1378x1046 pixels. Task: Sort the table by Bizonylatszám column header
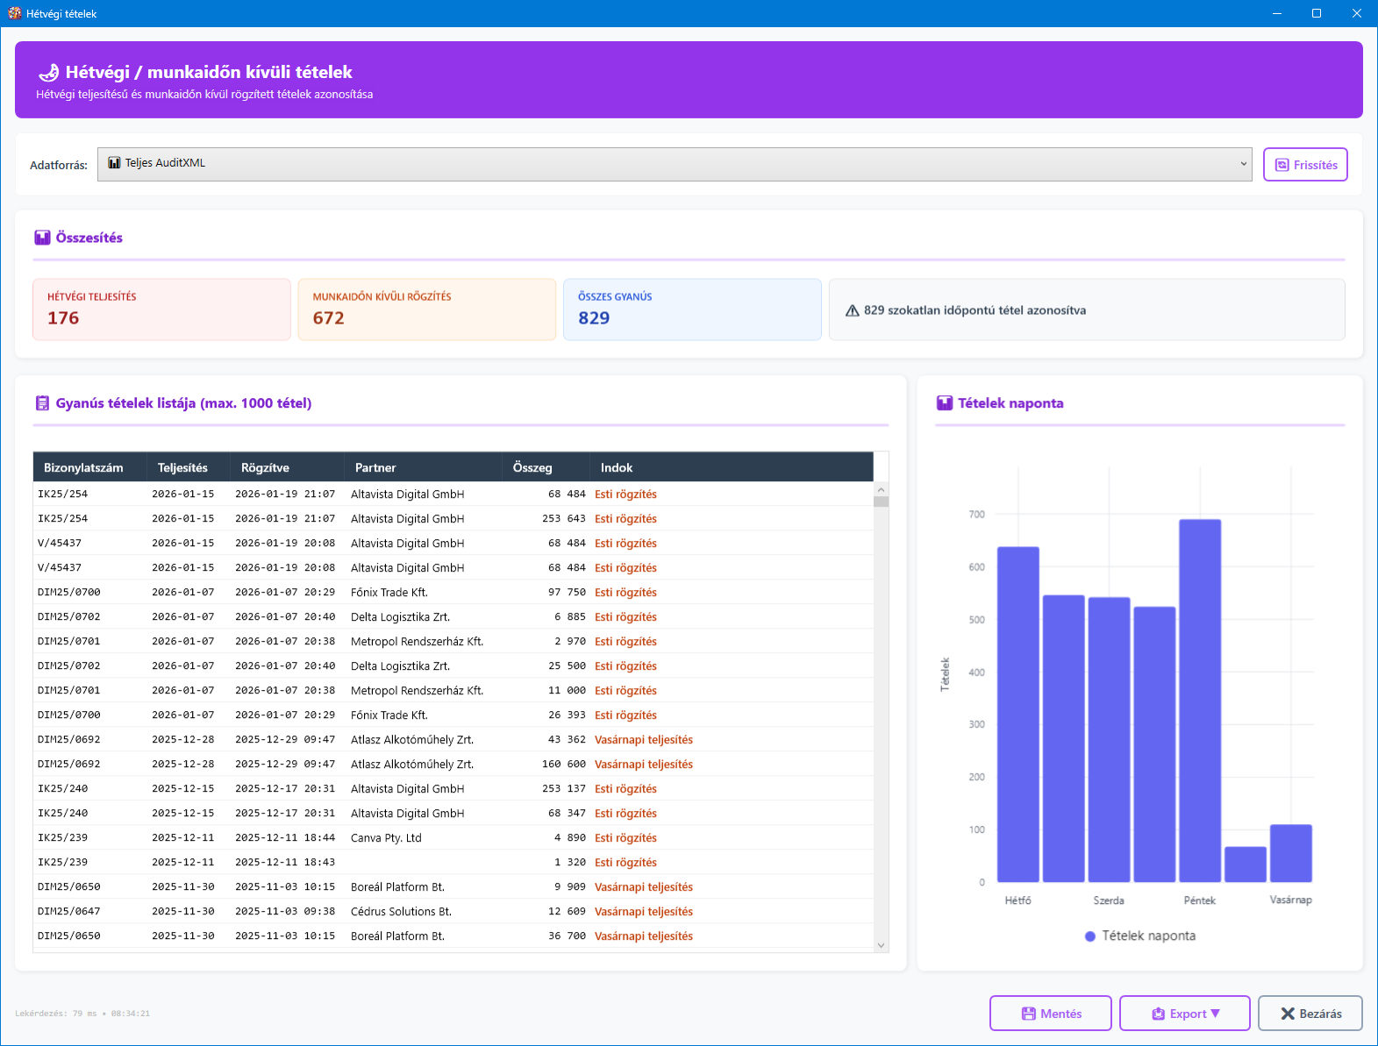click(83, 467)
